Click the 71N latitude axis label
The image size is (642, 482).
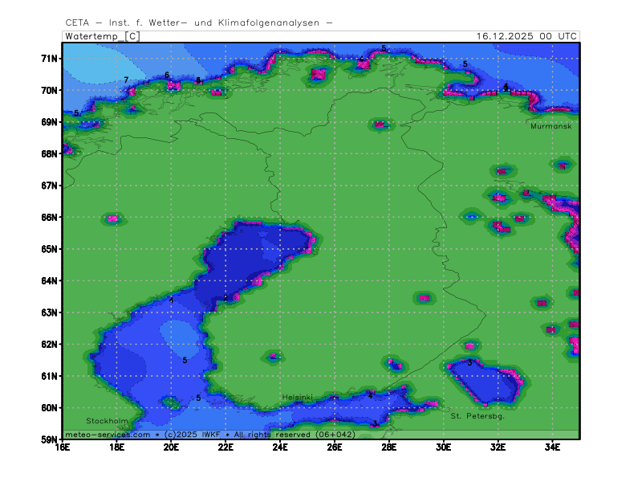tap(50, 59)
